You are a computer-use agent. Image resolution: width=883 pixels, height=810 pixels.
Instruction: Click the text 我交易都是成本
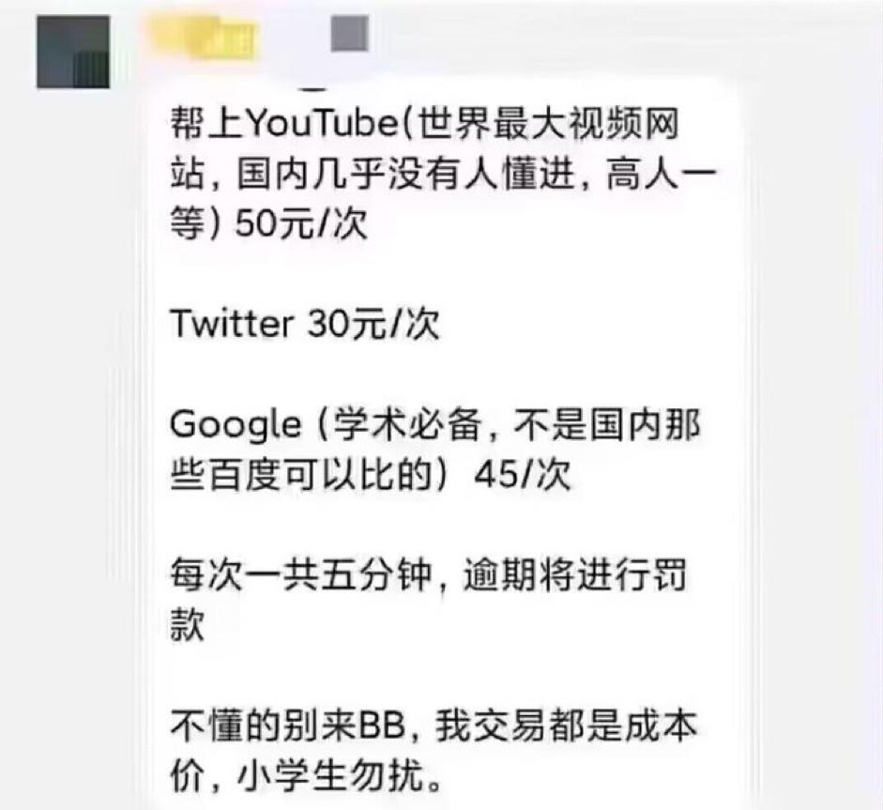click(x=567, y=726)
